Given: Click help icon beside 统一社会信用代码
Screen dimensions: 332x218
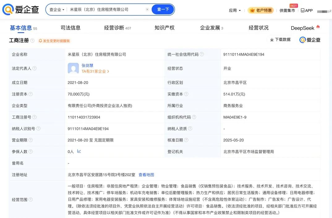Looking at the screenshot, I should tap(202, 54).
